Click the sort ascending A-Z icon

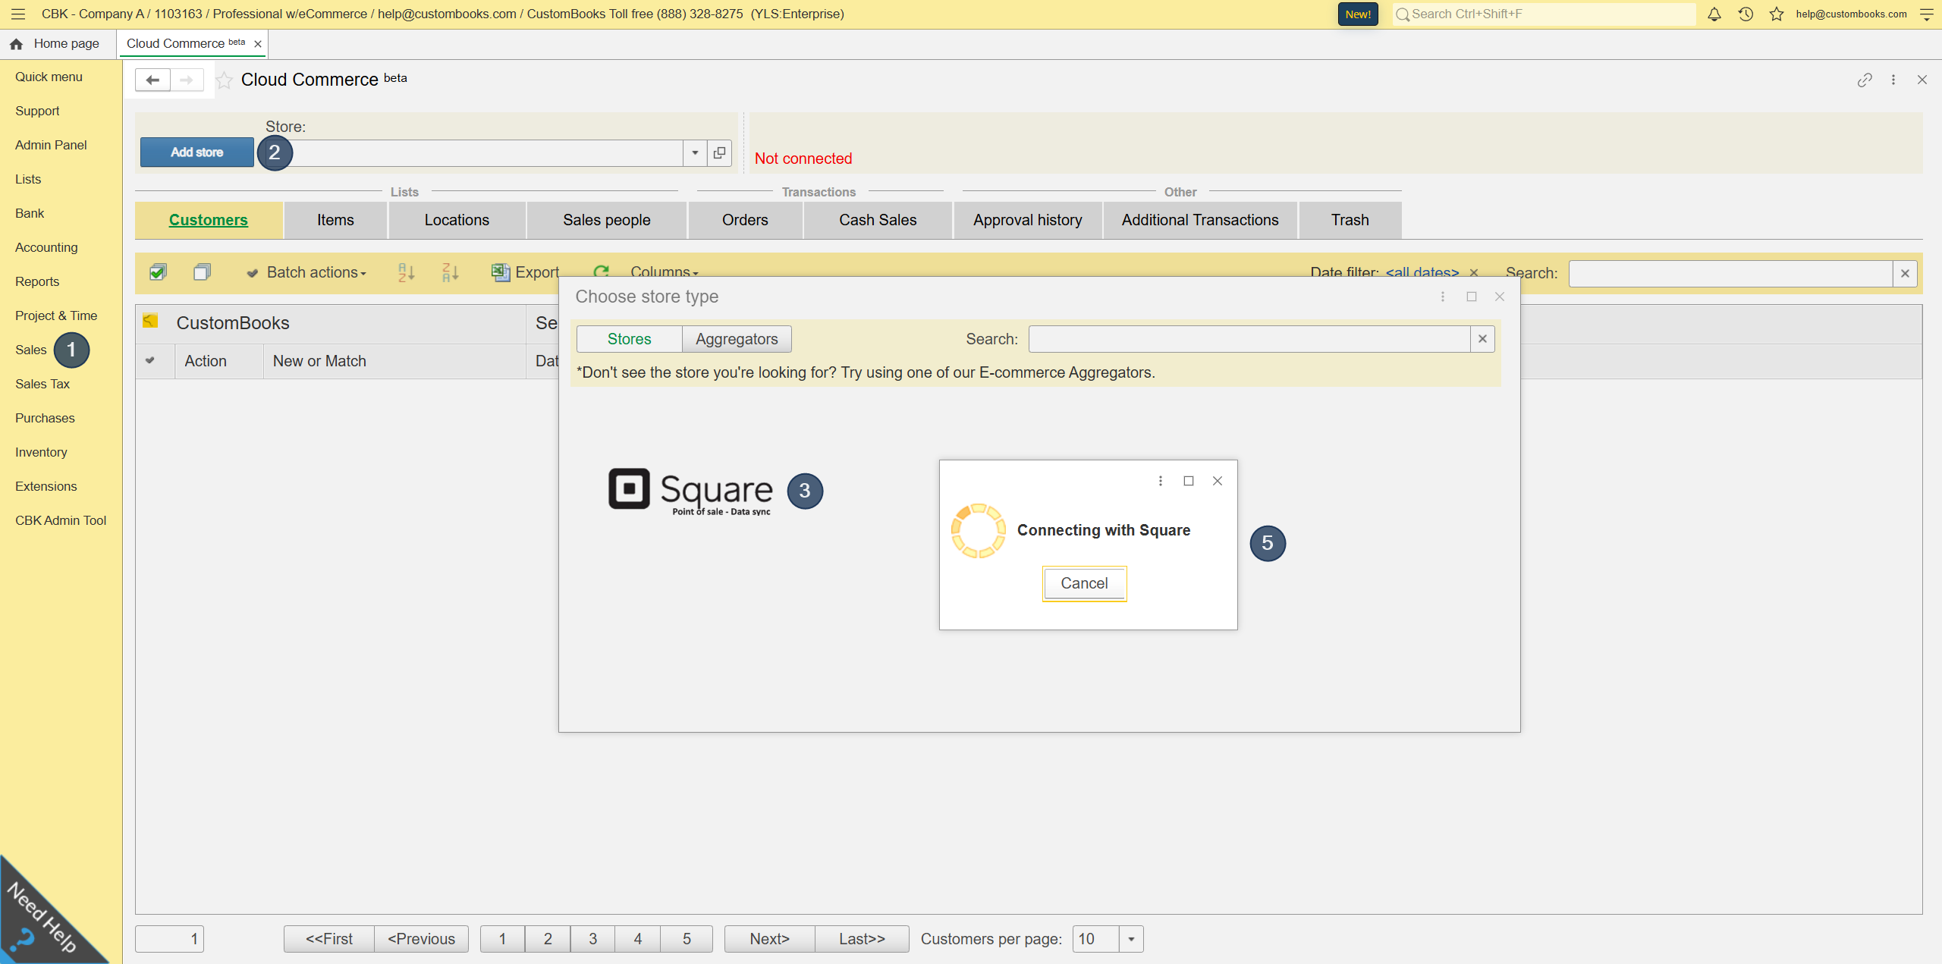(406, 272)
